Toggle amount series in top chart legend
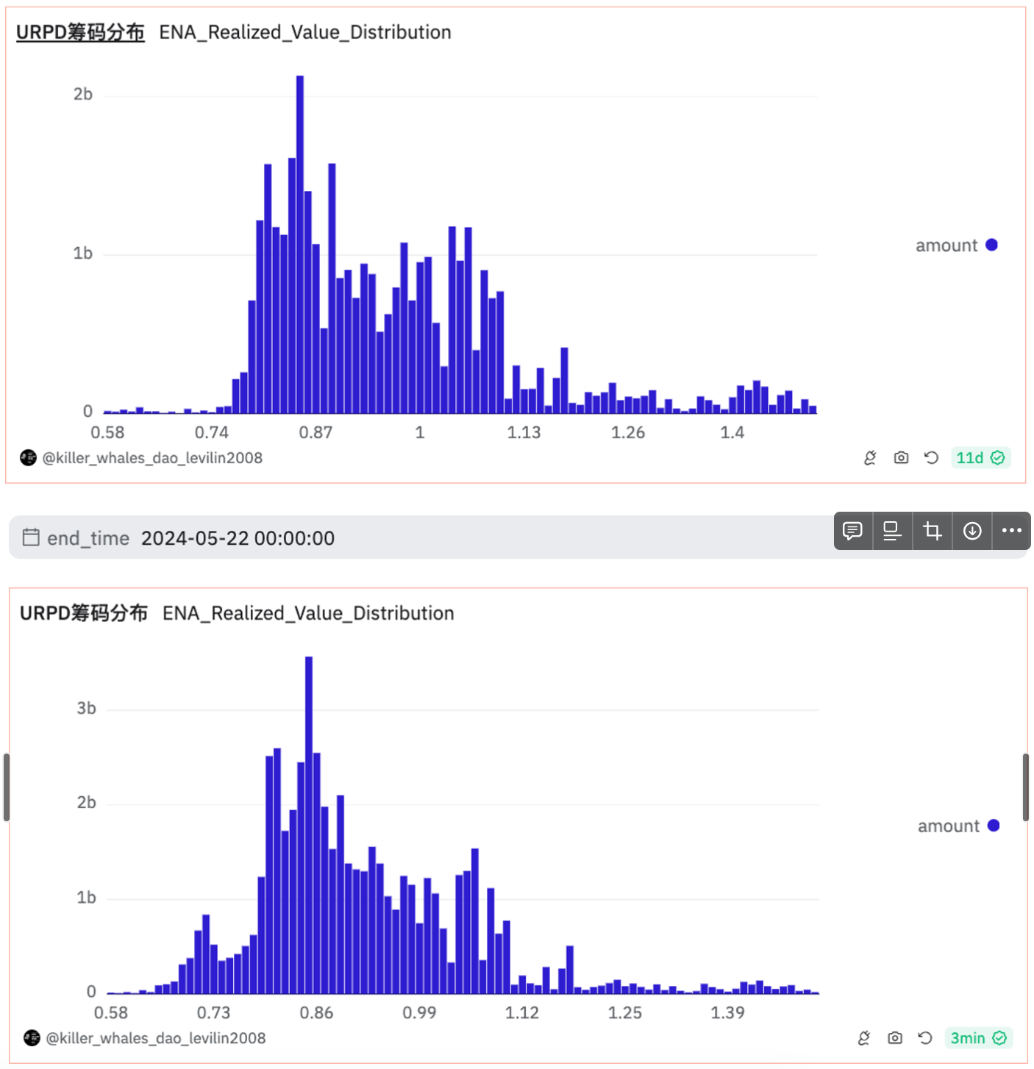1034x1069 pixels. pyautogui.click(x=956, y=246)
